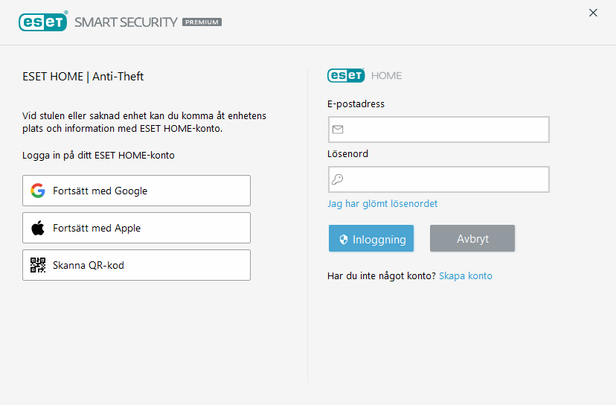Click the ESET HOME | Anti-Theft heading
This screenshot has height=405, width=616.
click(x=83, y=76)
